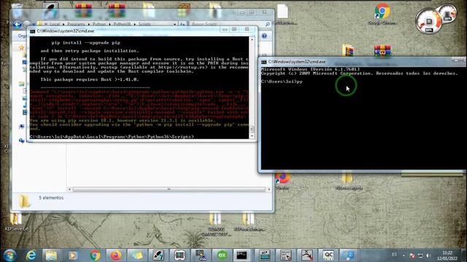
Task: Open the Firefox desktop shortcut
Action: [282, 180]
